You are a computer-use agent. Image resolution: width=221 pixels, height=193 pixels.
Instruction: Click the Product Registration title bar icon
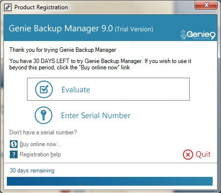coord(7,7)
